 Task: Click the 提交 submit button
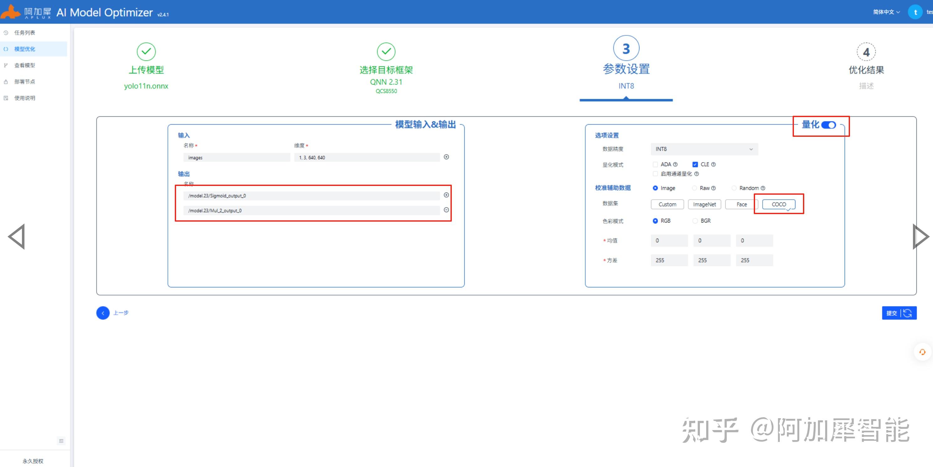click(892, 313)
